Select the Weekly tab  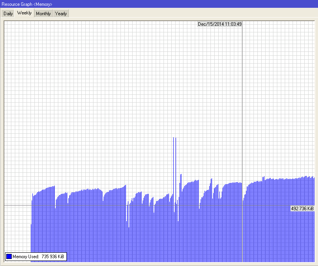point(24,13)
